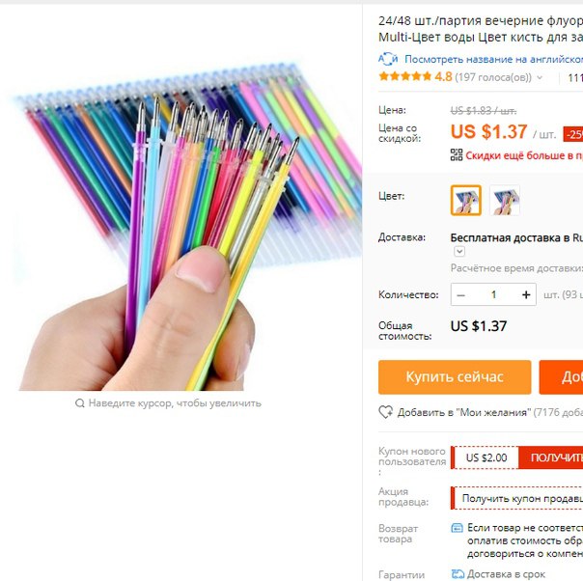Open link to view English title
The height and width of the screenshot is (581, 583).
point(493,59)
